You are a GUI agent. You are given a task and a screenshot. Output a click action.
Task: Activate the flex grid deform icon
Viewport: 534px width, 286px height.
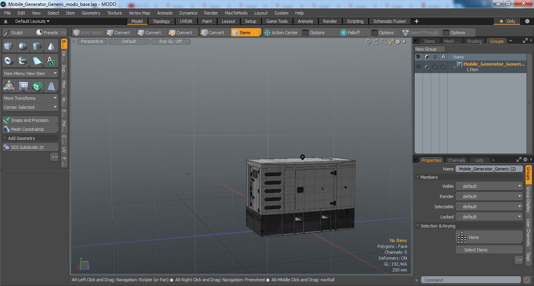pos(23,86)
